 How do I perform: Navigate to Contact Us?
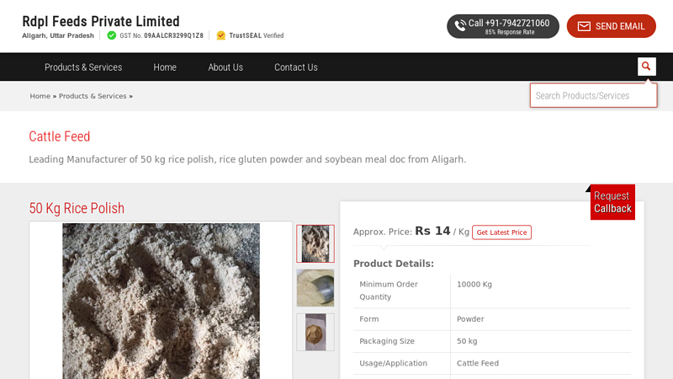click(x=296, y=67)
